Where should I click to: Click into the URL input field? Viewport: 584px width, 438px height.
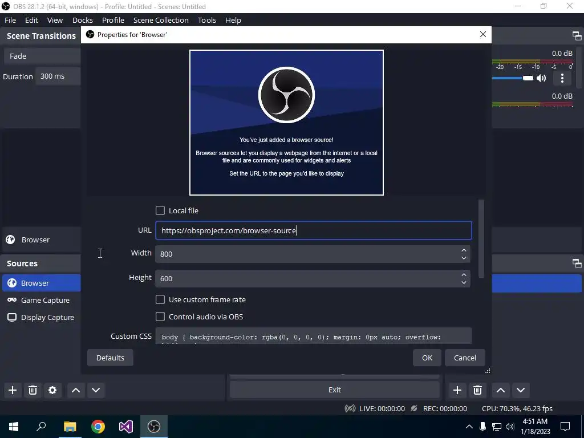pos(313,230)
